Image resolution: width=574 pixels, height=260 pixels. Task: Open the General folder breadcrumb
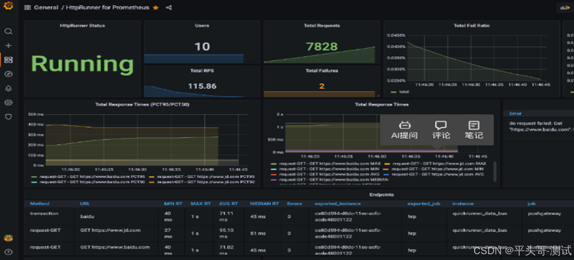point(46,7)
